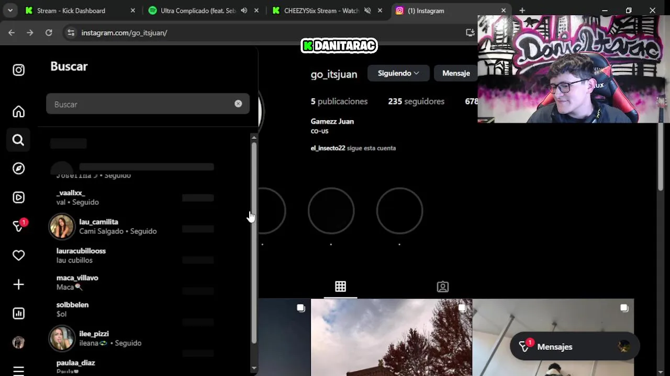Click the install/cast icon in address bar
The image size is (670, 376).
point(470,32)
